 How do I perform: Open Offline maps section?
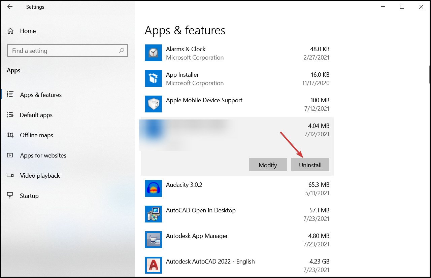pyautogui.click(x=36, y=135)
